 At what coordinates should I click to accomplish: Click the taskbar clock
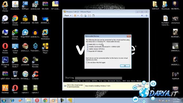tap(176, 100)
